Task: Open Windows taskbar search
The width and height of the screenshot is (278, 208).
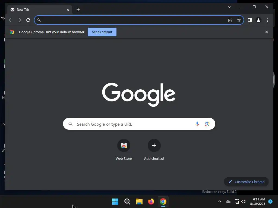Action: coord(127,201)
